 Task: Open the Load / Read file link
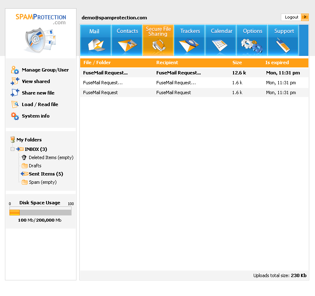40,104
